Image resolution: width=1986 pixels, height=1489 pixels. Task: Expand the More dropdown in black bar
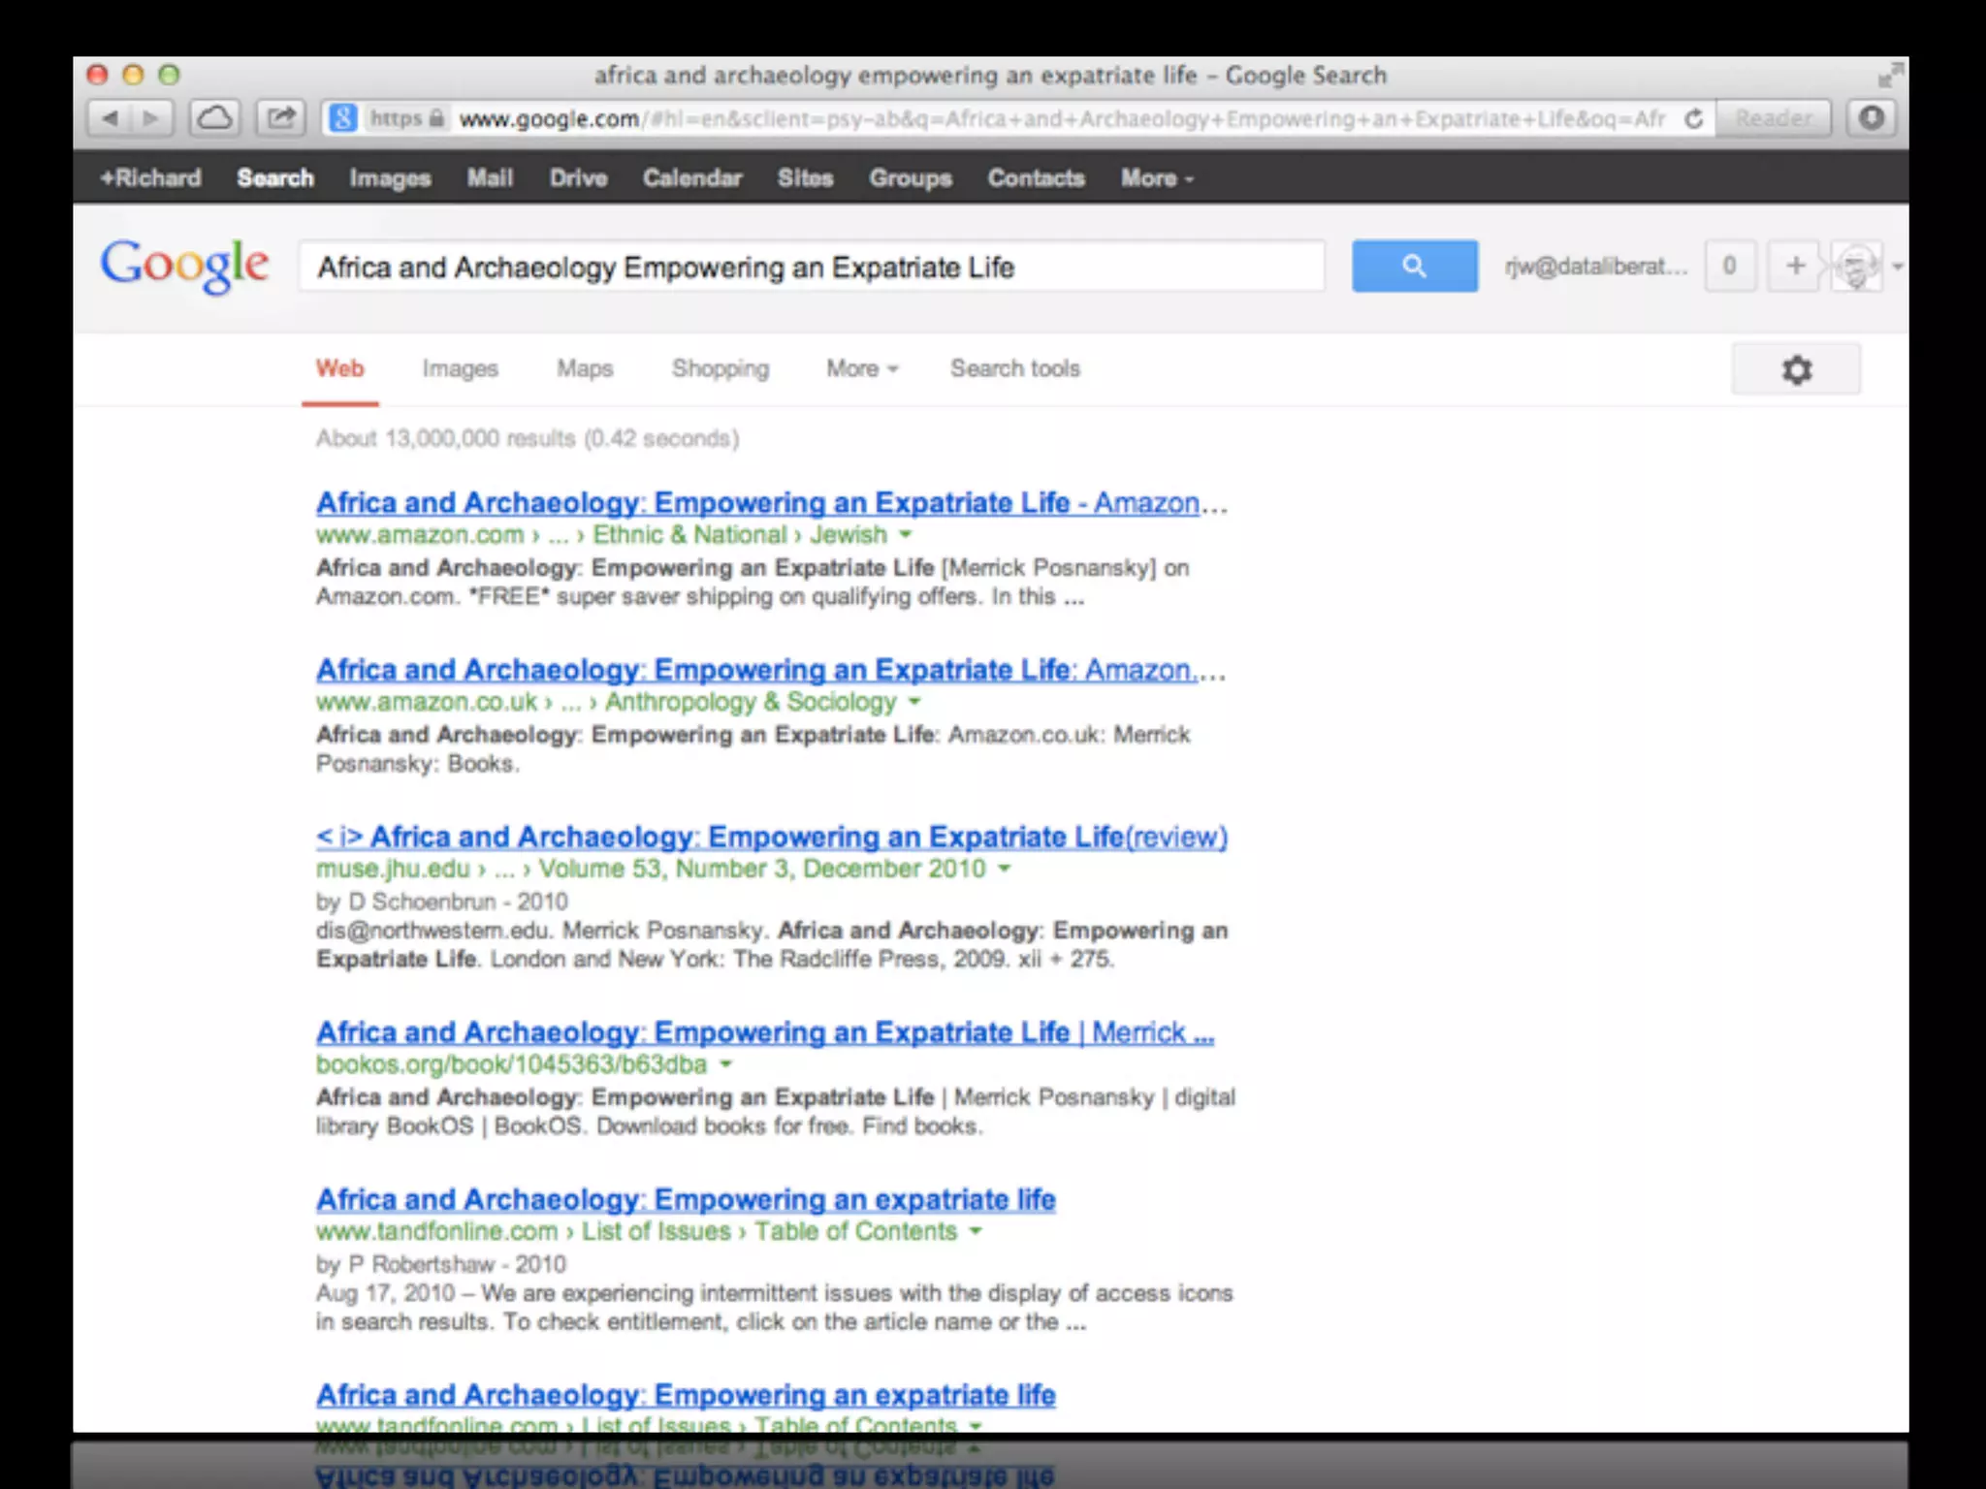click(1156, 178)
